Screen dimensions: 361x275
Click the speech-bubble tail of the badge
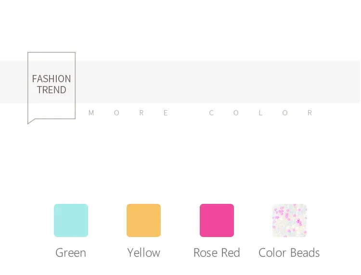(x=32, y=121)
